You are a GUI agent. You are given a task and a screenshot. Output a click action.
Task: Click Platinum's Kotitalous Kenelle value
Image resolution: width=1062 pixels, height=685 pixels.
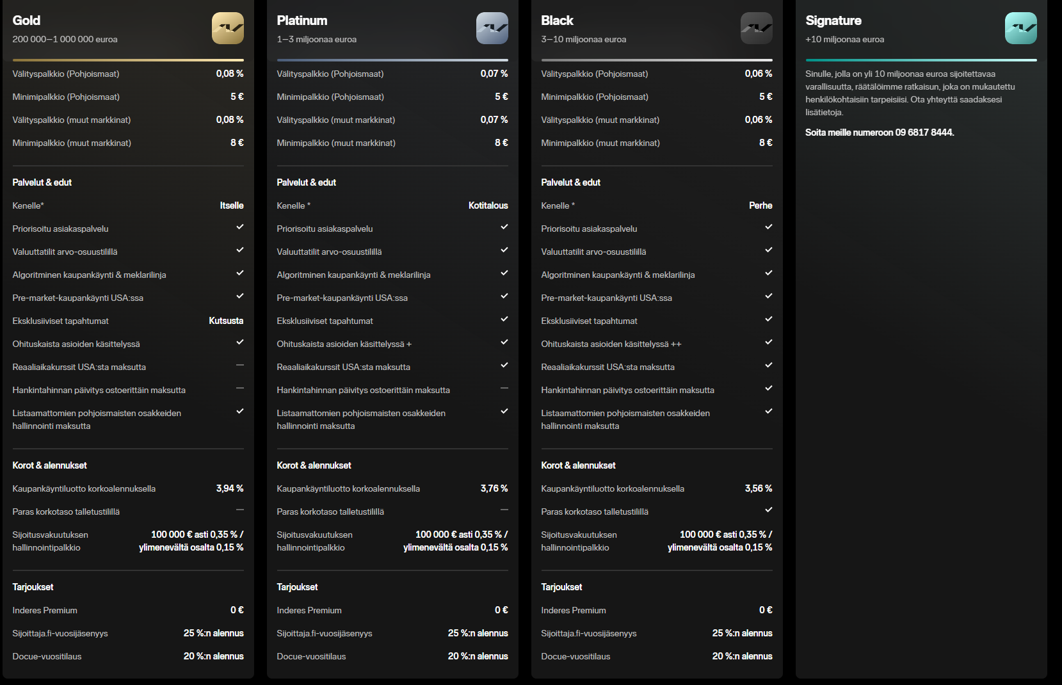pos(488,205)
